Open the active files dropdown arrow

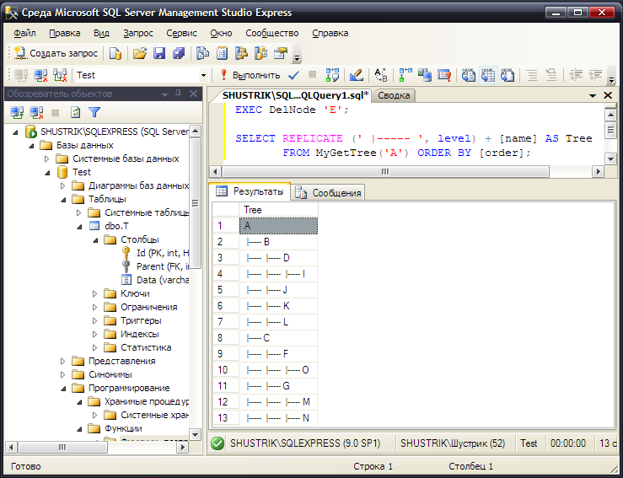click(593, 96)
